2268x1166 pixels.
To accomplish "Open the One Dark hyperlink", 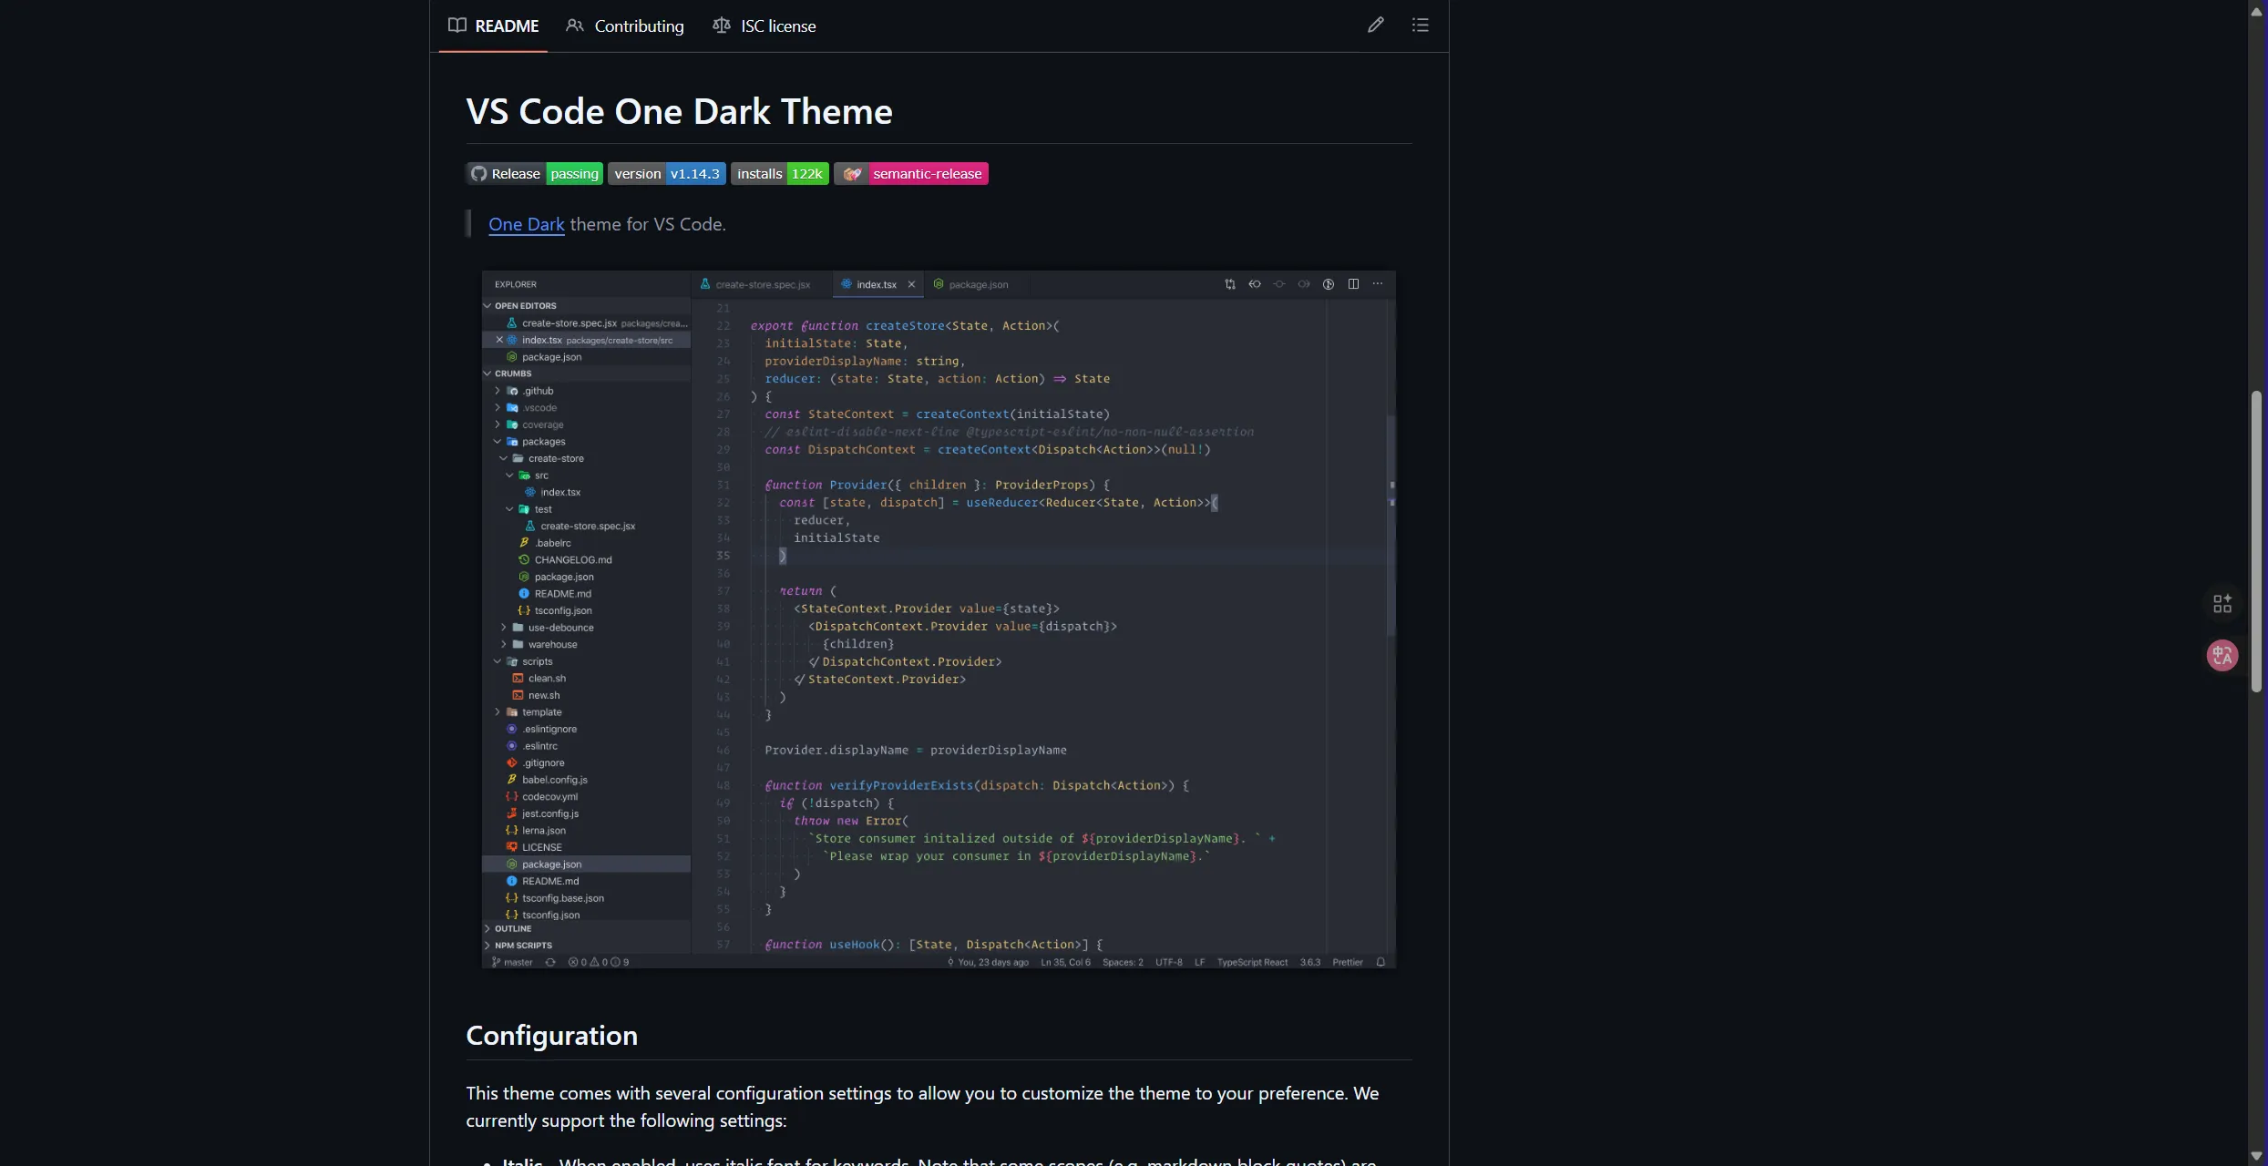I will pyautogui.click(x=526, y=224).
